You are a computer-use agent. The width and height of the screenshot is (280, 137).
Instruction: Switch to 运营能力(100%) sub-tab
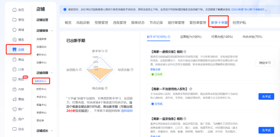pos(191,37)
